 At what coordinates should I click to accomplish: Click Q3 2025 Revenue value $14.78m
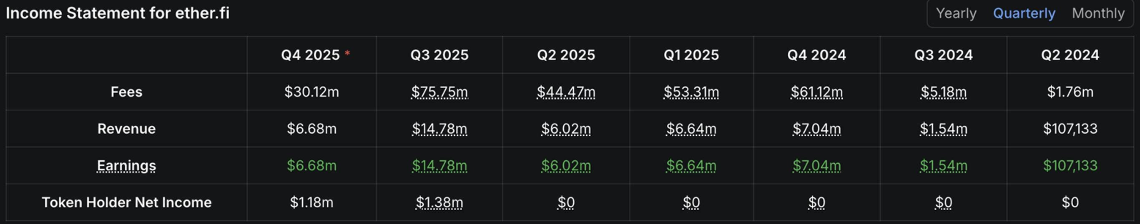tap(439, 129)
